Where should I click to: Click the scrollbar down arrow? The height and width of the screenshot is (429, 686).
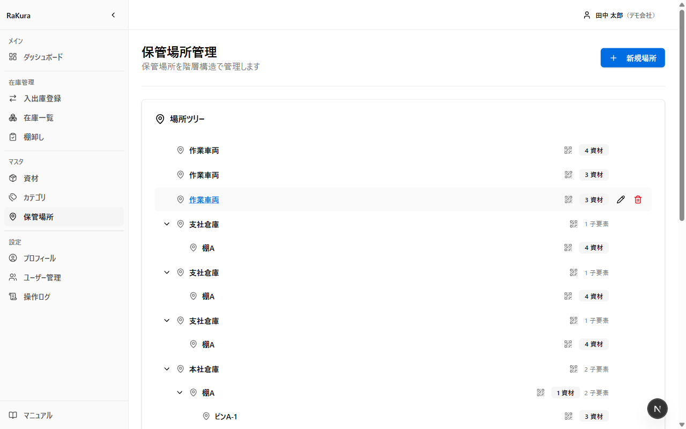tap(682, 425)
